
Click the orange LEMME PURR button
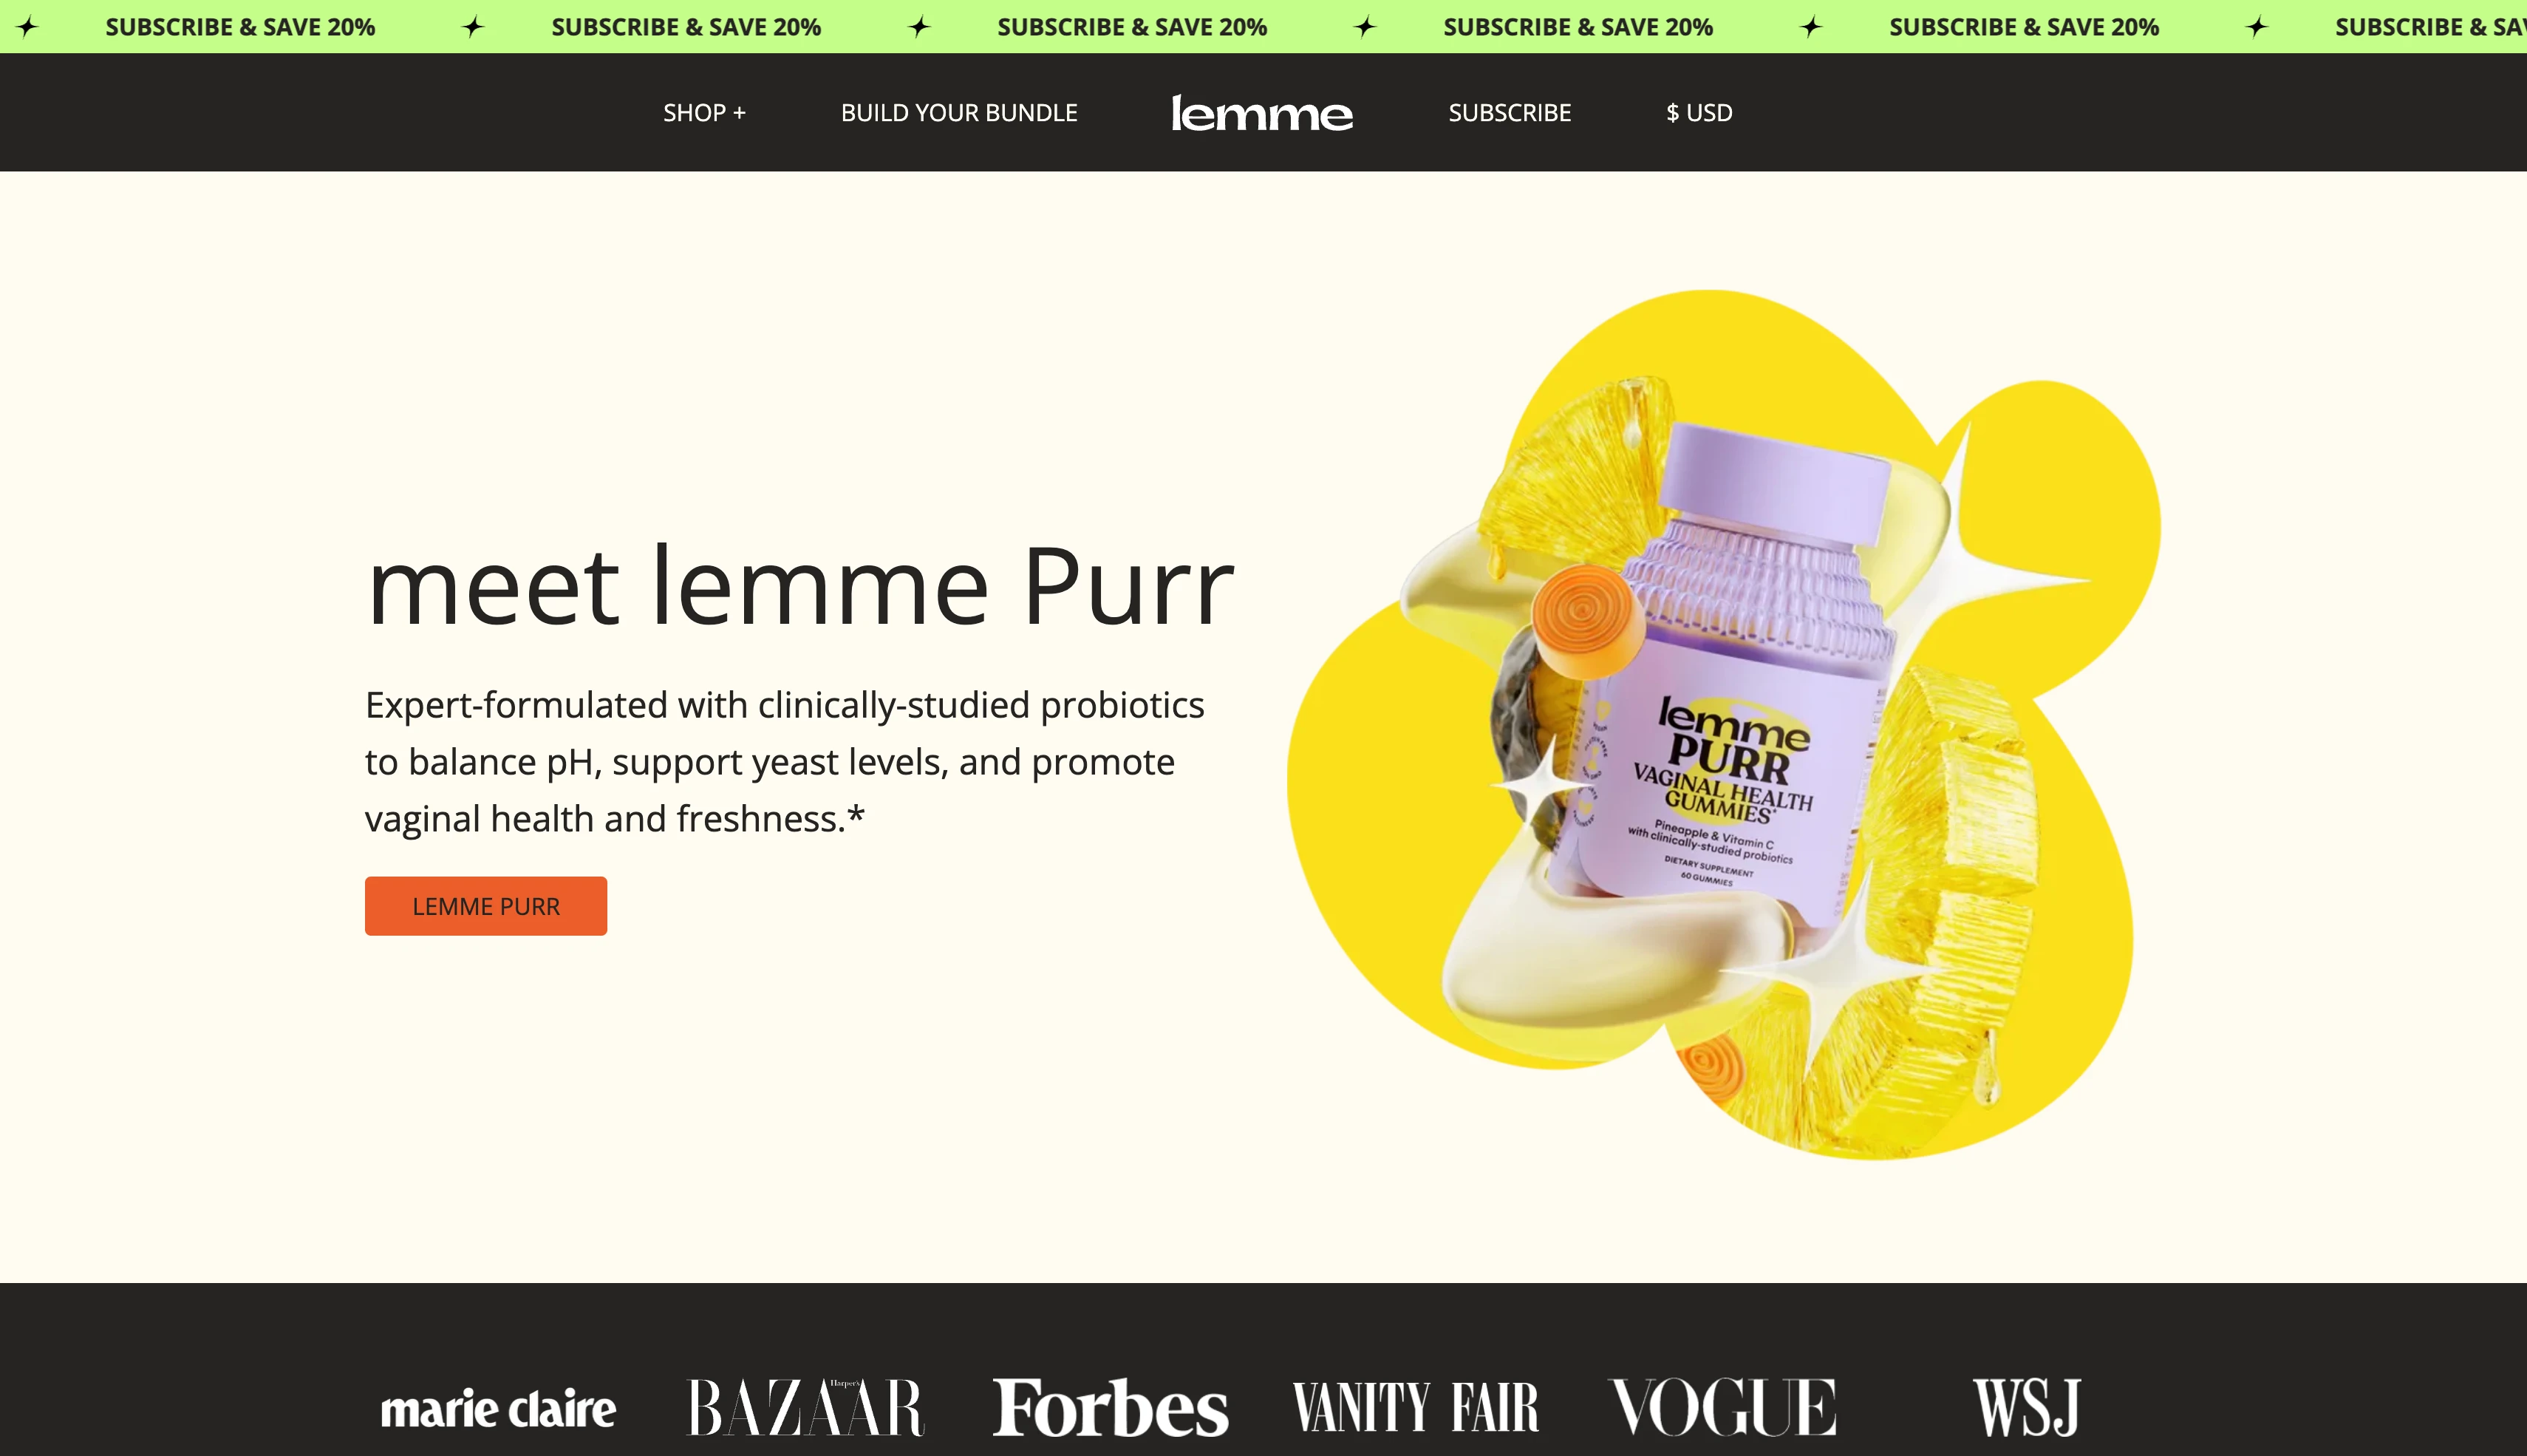pyautogui.click(x=485, y=906)
